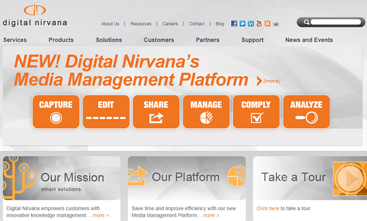
Task: Click the Digital Nirvana logo
Action: coord(35,14)
